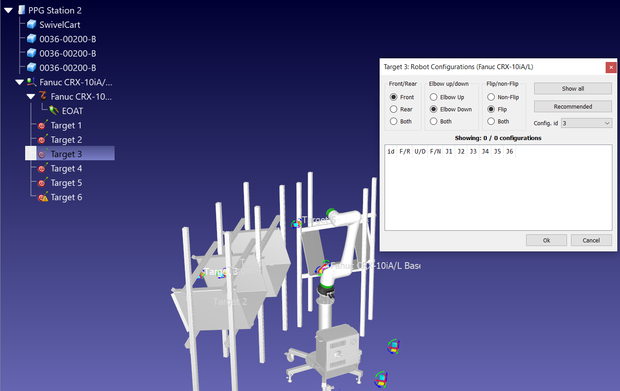Close the Robot Configurations dialog
Image resolution: width=620 pixels, height=391 pixels.
click(x=611, y=67)
